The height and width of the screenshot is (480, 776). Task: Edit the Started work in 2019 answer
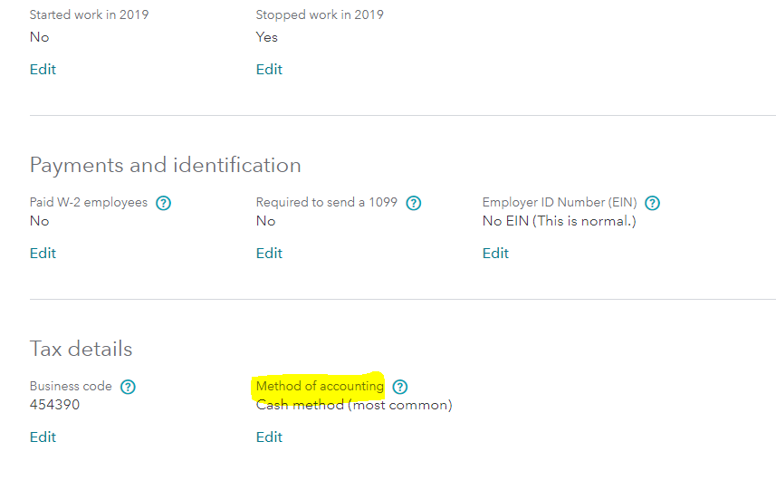(43, 70)
